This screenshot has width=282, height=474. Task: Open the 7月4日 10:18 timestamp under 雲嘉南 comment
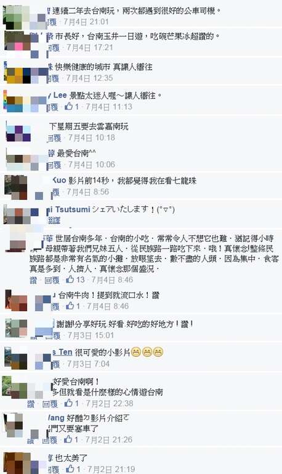tap(92, 138)
